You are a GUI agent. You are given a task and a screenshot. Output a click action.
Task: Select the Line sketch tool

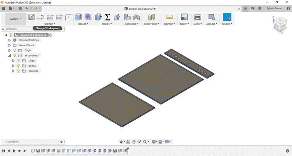pyautogui.click(x=41, y=17)
